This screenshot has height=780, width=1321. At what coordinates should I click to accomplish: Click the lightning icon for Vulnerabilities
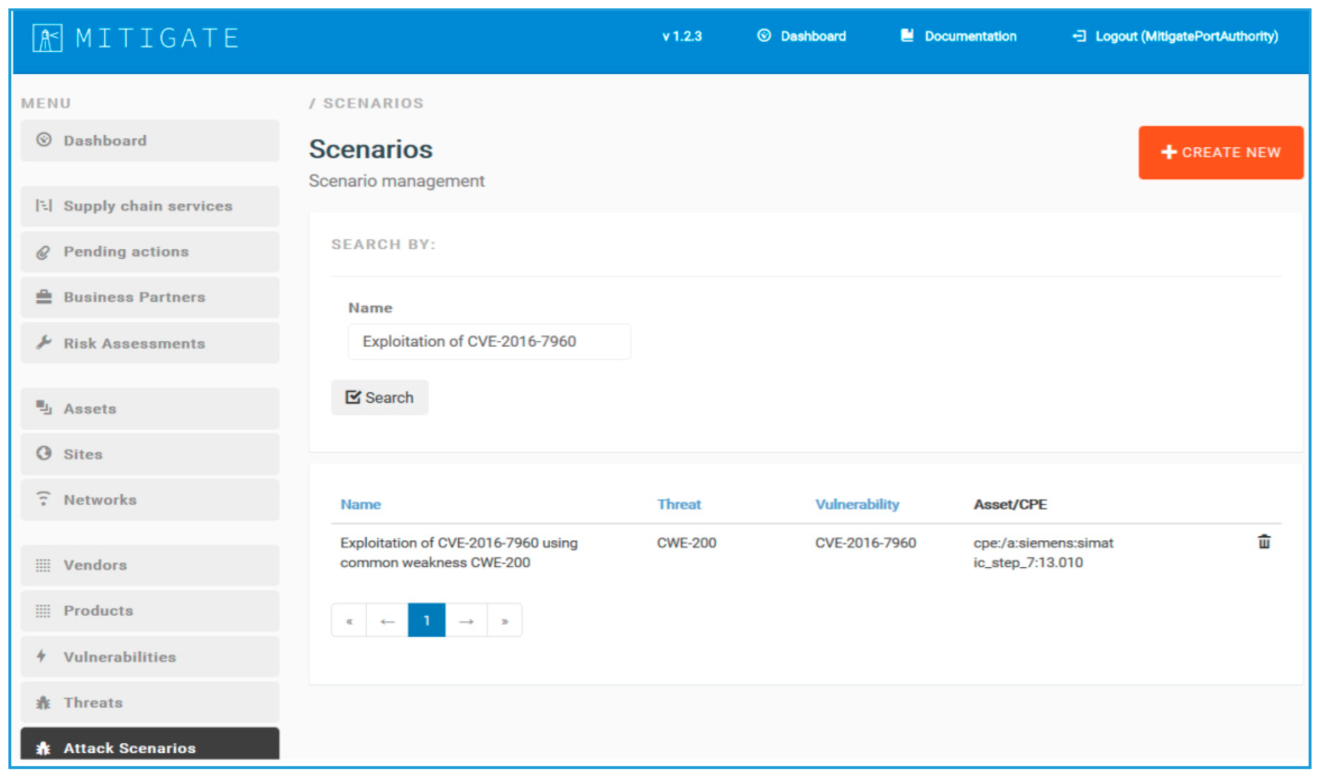pos(42,656)
